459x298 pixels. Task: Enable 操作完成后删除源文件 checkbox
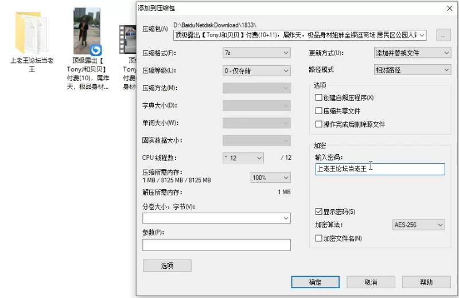(318, 124)
